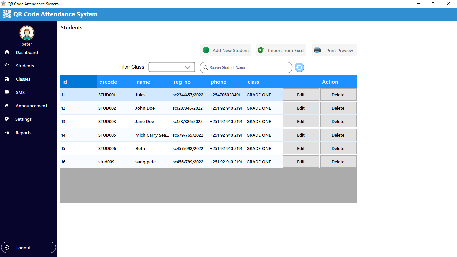Open Dashboard from the sidebar menu
457x257 pixels.
coord(27,52)
